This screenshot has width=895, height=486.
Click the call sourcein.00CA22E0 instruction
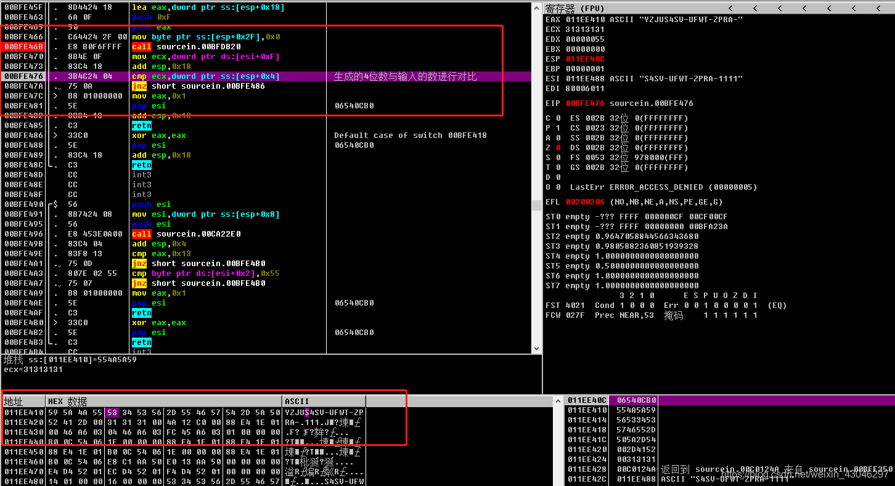tap(186, 234)
